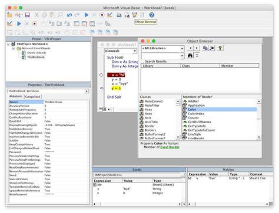Viewport: 279px width, 213px height.
Task: Click the Clear All Bookmarks flag icon
Action: [116, 32]
